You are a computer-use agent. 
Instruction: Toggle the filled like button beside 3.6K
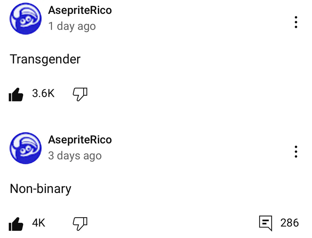[x=16, y=94]
